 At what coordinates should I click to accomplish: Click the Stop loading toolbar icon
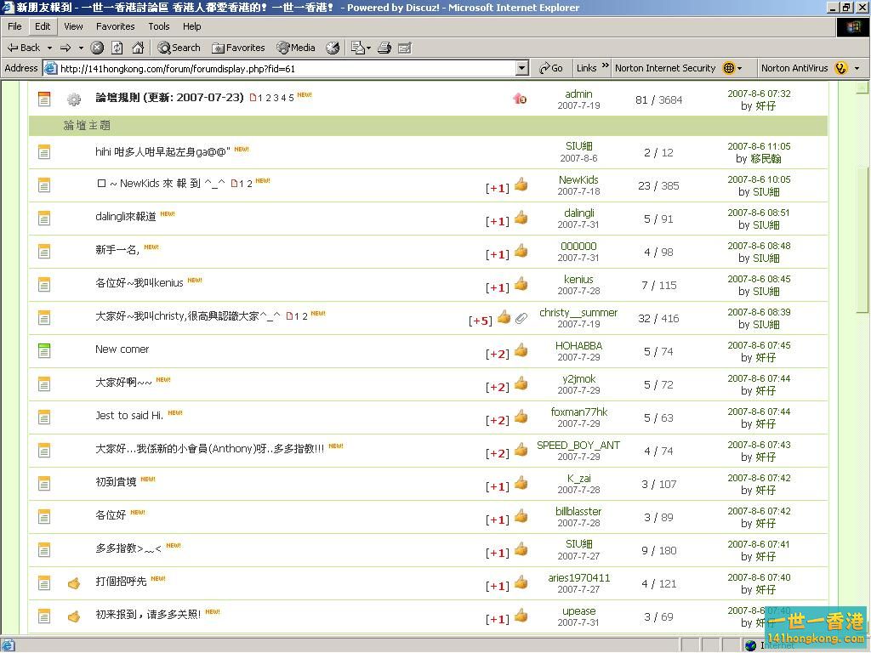[x=98, y=48]
